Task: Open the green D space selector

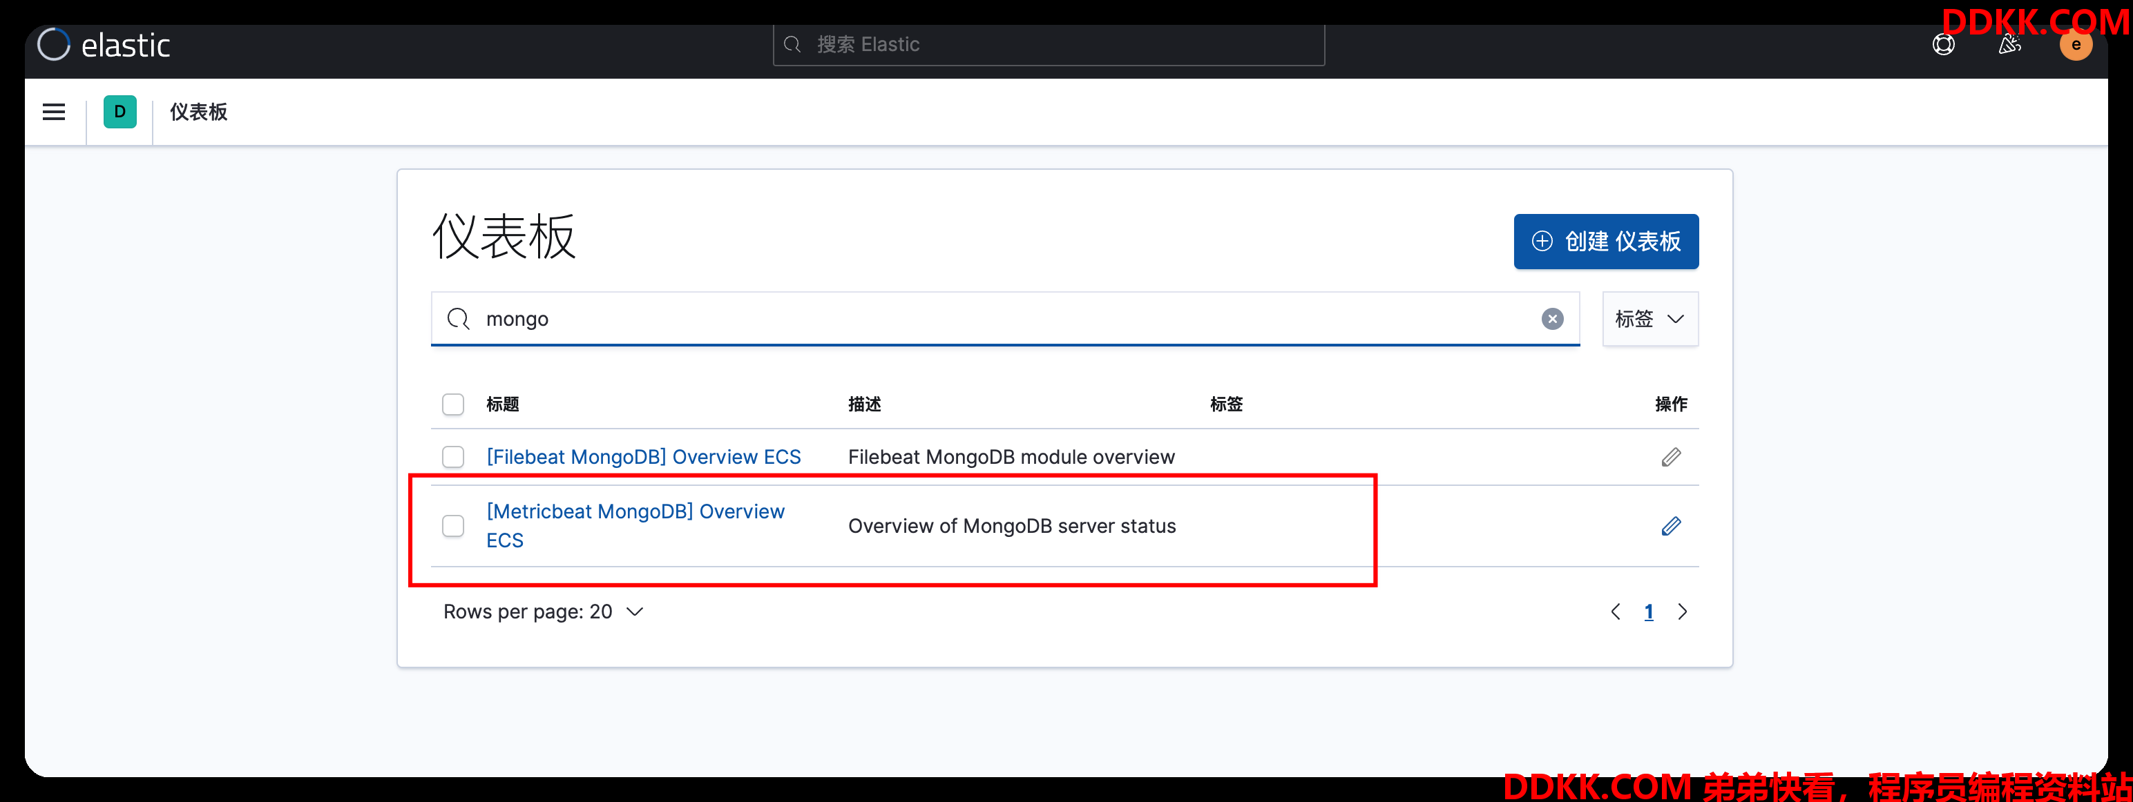Action: [x=120, y=112]
